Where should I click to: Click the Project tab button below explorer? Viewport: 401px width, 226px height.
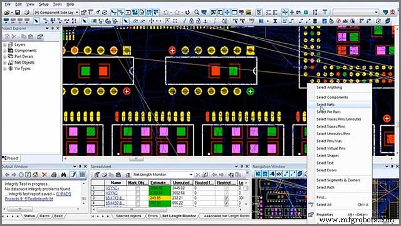coord(11,158)
